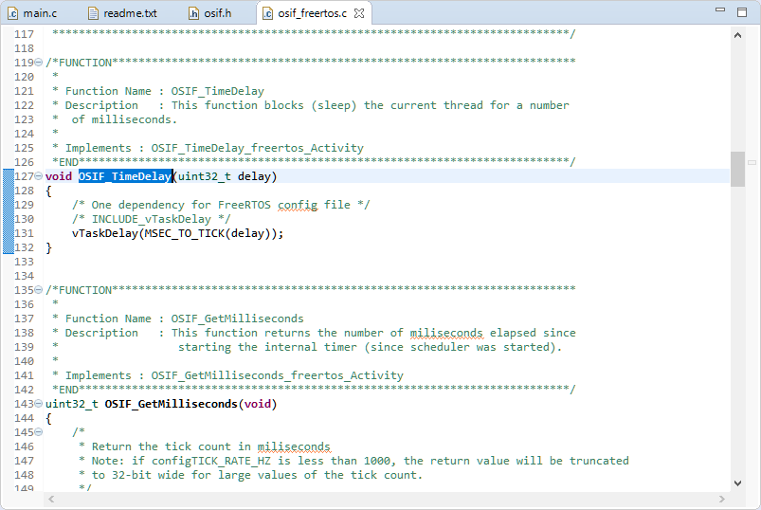Click the horizontal scrollbar left arrow
Screen dimensions: 761x510
tap(51, 499)
